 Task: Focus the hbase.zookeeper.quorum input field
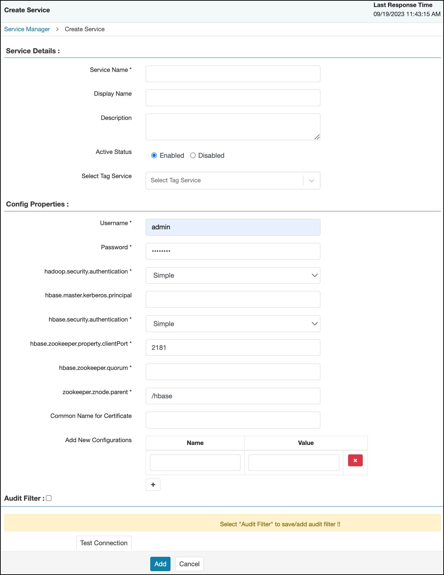(233, 372)
